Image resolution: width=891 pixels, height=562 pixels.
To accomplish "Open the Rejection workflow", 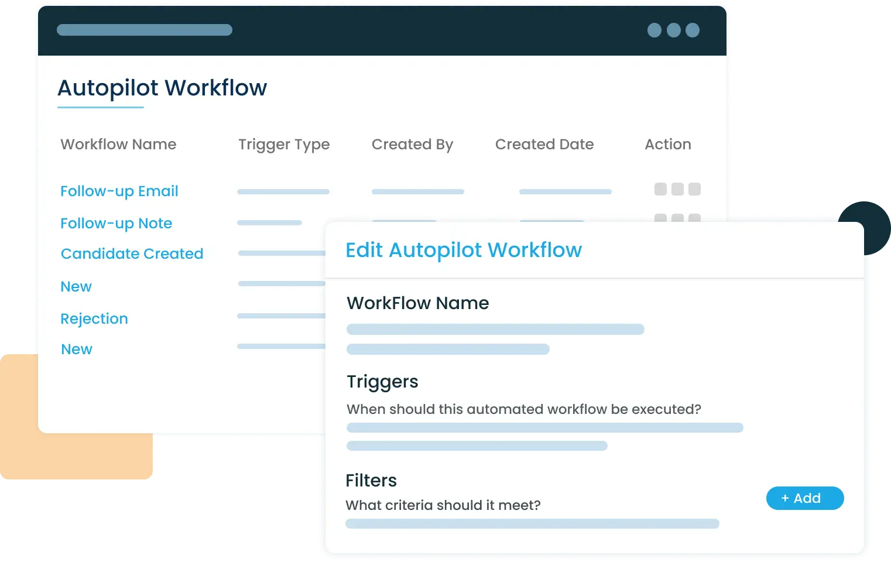I will tap(94, 319).
